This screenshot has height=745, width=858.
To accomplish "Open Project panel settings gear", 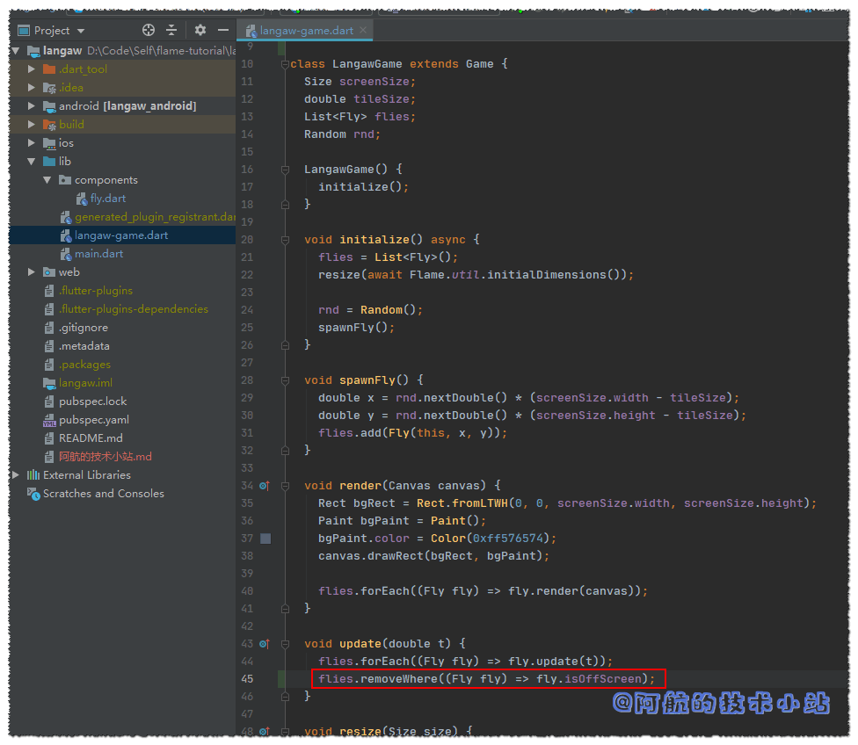I will click(200, 30).
